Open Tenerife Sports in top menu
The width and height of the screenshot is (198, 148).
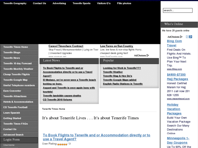pos(81,4)
